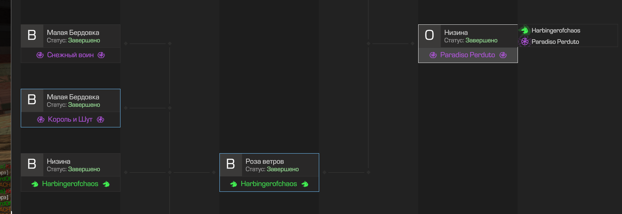Select Harbingerofchaos in the participants list
This screenshot has height=214, width=622.
point(556,31)
